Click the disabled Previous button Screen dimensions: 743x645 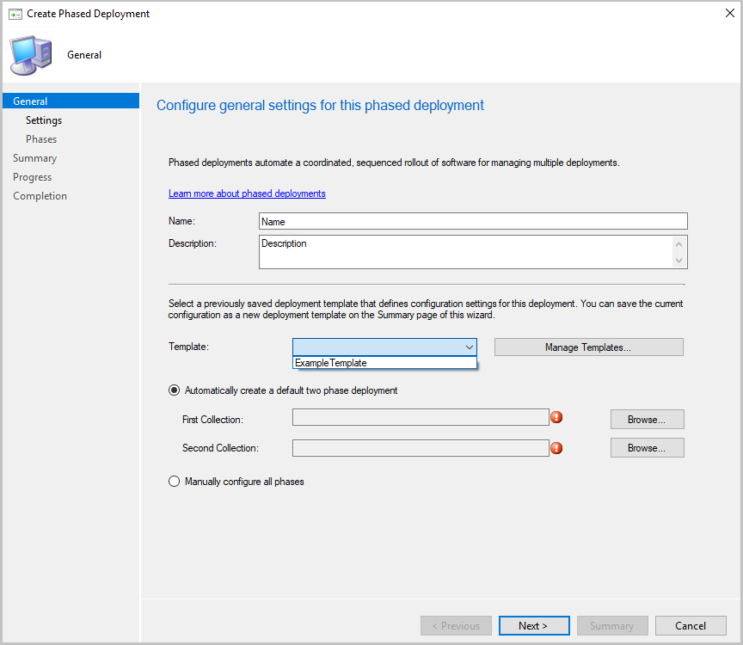pyautogui.click(x=456, y=625)
